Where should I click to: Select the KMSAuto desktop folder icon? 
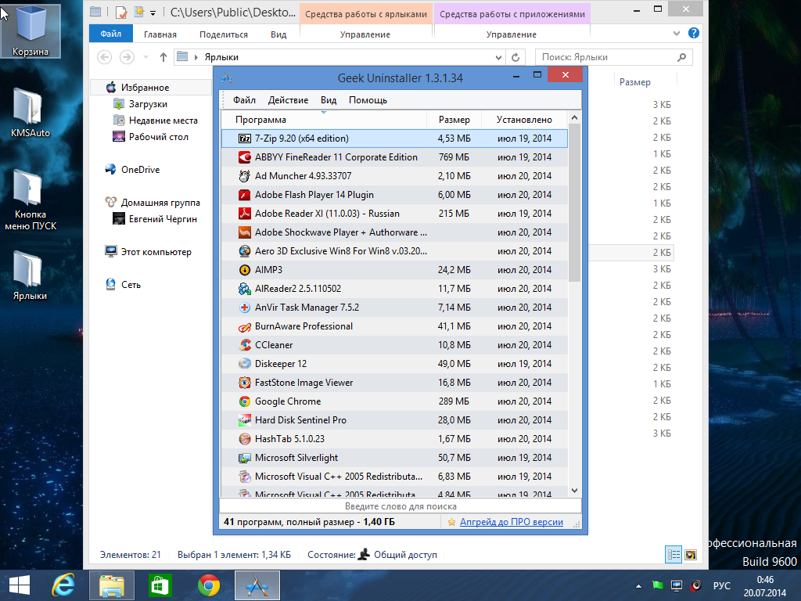tap(30, 113)
